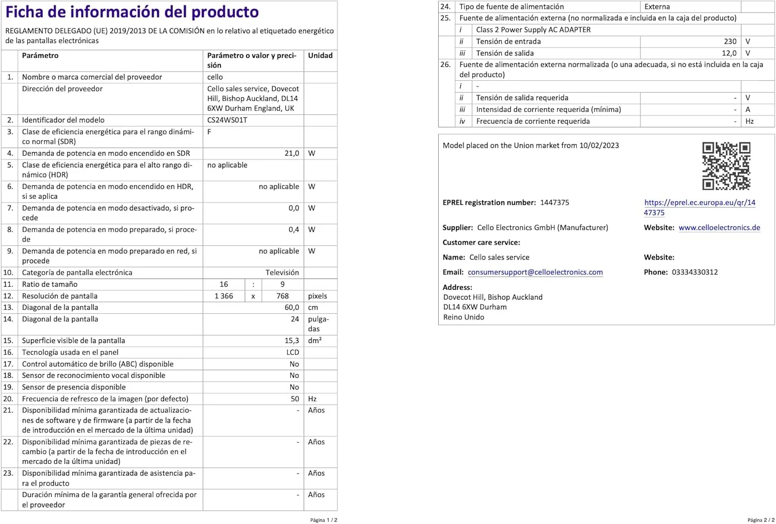This screenshot has width=776, height=524.
Task: Click the 'Unidad' column header
Action: [320, 55]
